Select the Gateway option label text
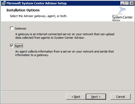This screenshot has width=135, height=104. 21,28
